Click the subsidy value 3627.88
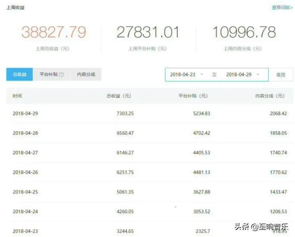The height and width of the screenshot is (237, 295). (x=202, y=192)
